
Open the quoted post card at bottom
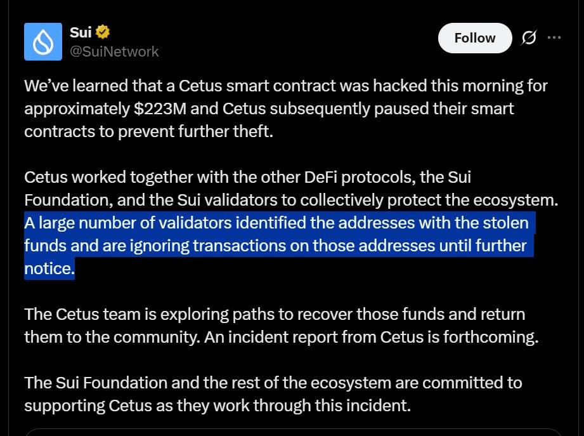point(294,432)
